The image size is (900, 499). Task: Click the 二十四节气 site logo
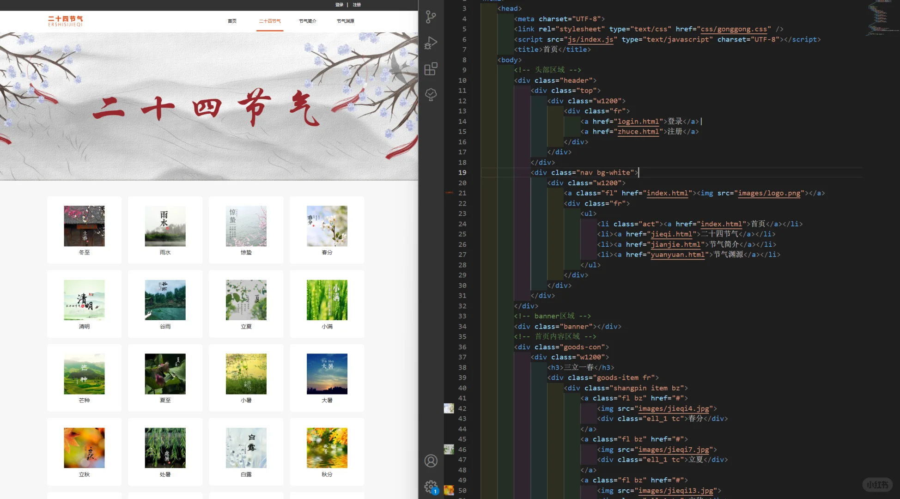(66, 20)
